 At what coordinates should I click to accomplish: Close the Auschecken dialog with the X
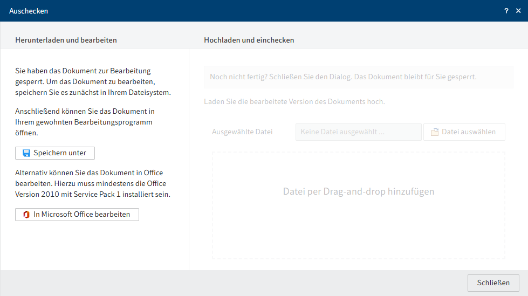(x=518, y=11)
